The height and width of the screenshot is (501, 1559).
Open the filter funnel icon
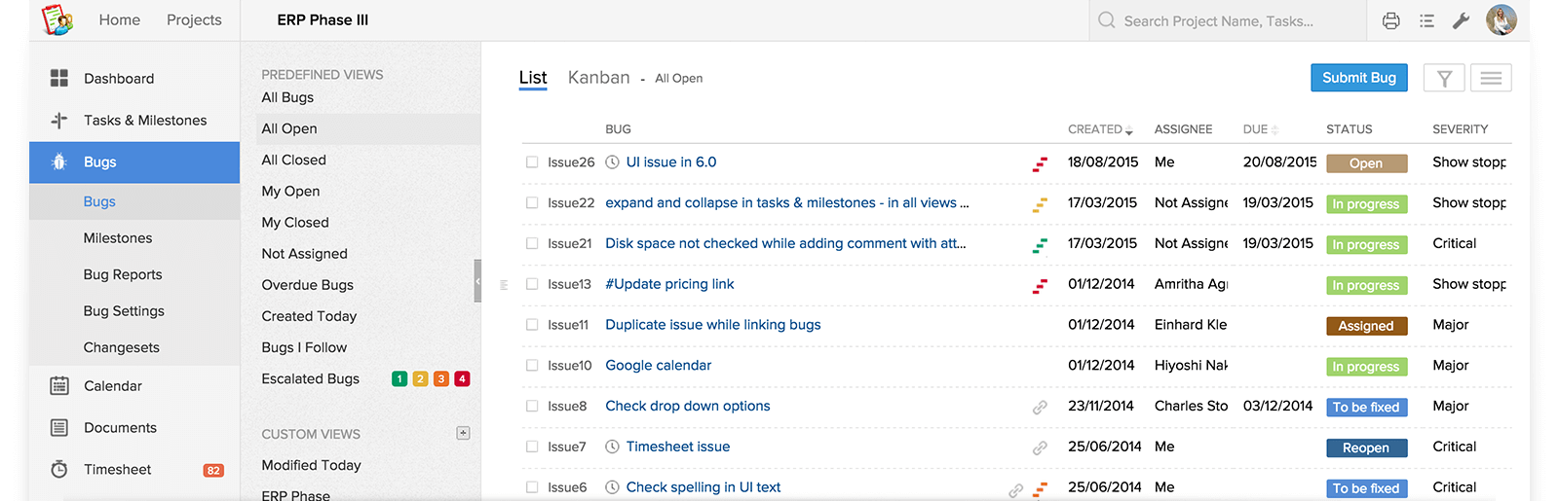pos(1444,78)
